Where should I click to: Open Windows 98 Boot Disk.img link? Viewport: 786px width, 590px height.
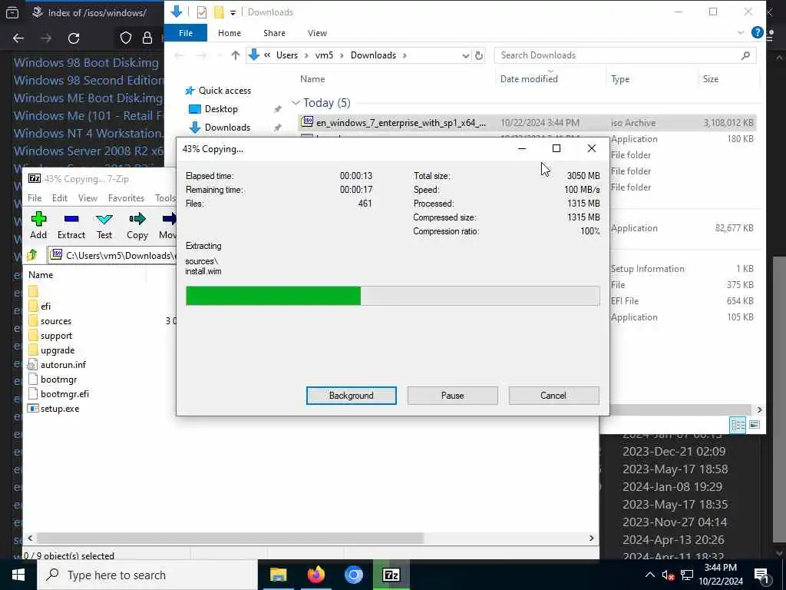click(x=86, y=63)
